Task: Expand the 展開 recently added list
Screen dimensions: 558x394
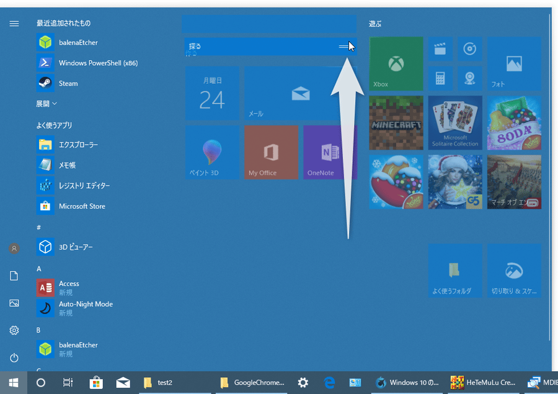Action: point(46,104)
